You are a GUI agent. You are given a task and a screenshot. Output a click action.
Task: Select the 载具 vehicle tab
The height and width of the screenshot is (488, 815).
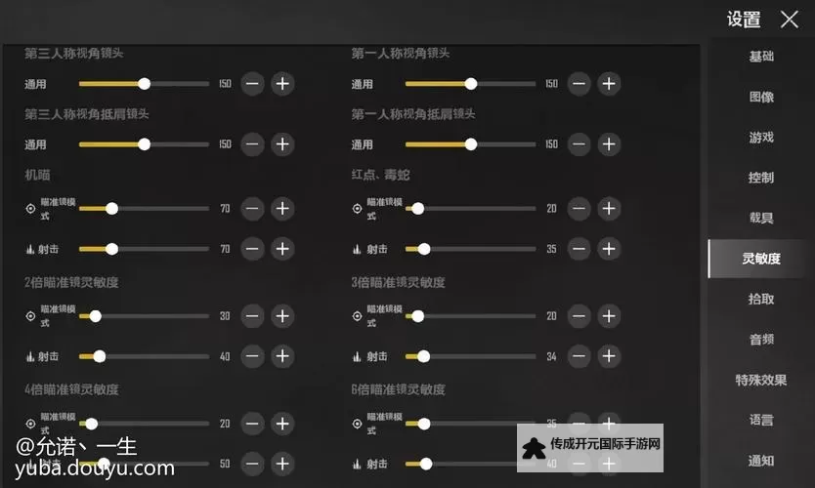pyautogui.click(x=761, y=218)
